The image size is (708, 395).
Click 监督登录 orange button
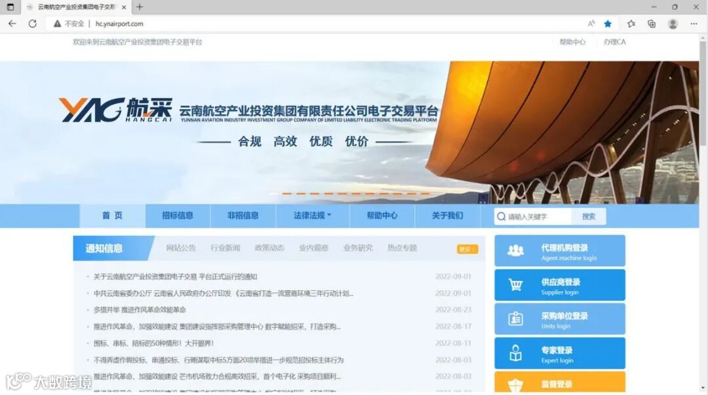point(560,382)
